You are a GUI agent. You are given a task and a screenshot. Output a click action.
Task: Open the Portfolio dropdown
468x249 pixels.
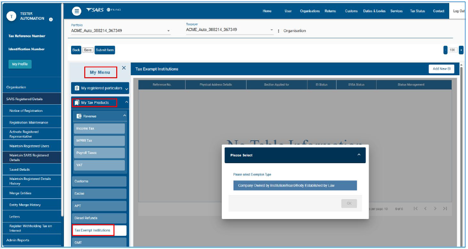point(169,31)
